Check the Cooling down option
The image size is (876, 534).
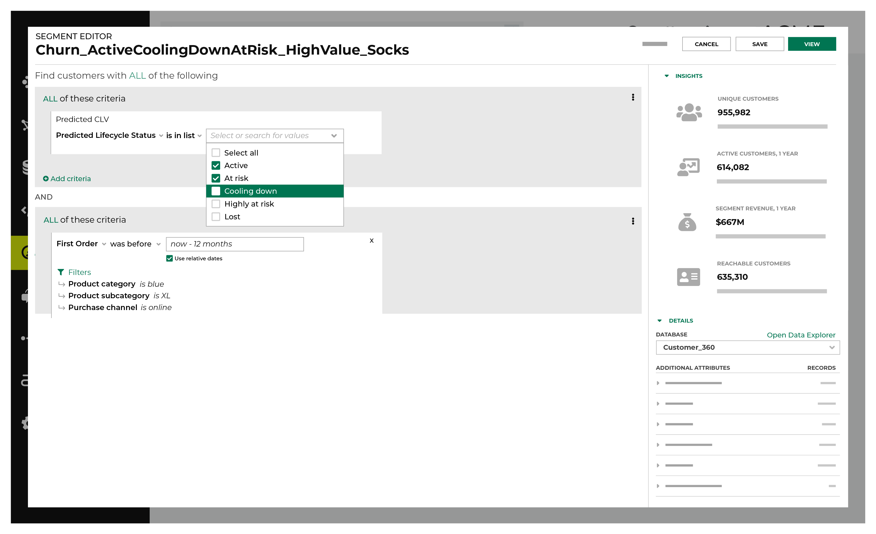point(216,191)
